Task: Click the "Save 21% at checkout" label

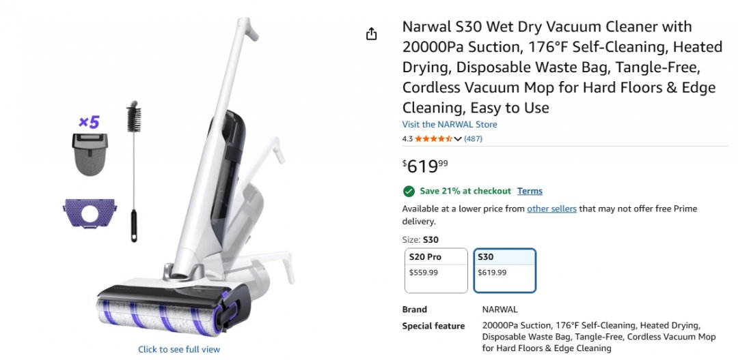Action: click(x=465, y=191)
